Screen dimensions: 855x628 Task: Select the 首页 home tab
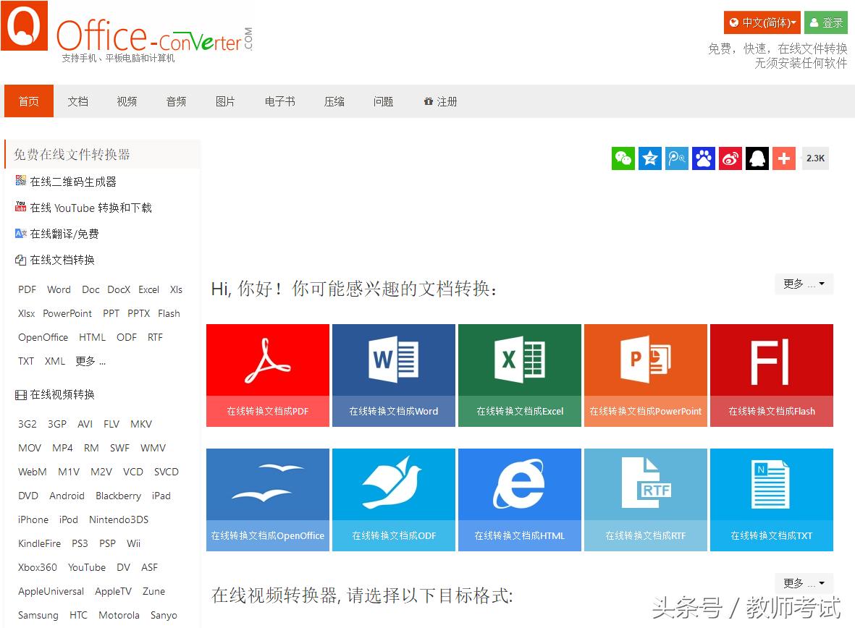[x=29, y=101]
